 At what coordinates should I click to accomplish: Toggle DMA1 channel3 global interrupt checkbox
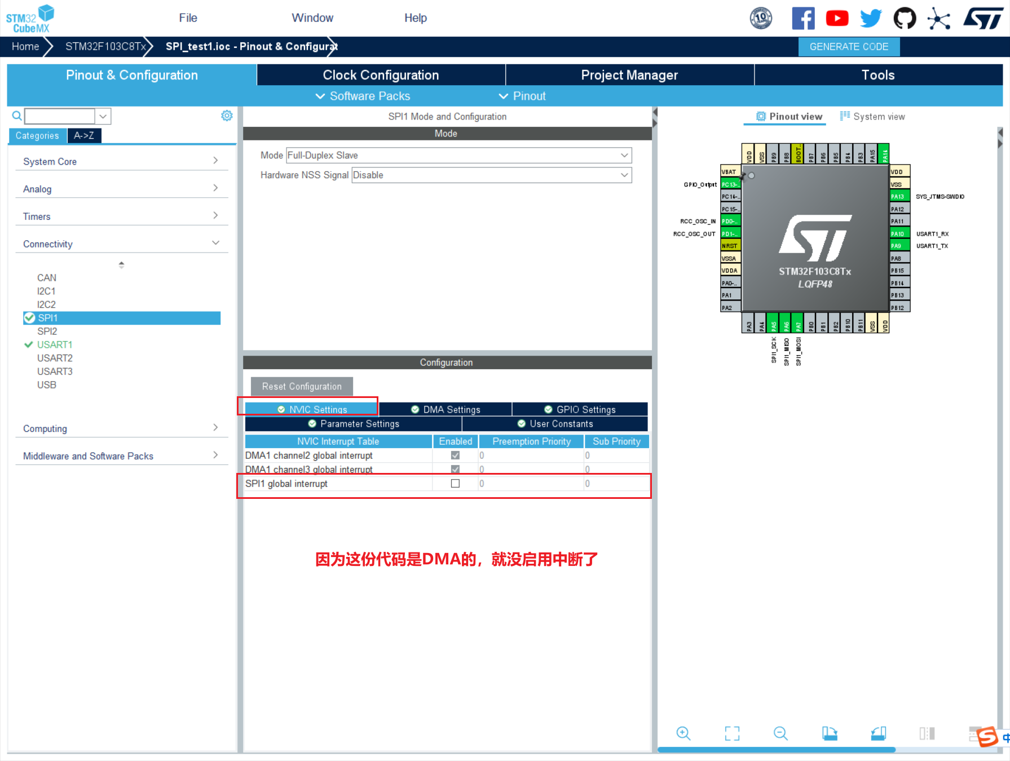[x=455, y=469]
